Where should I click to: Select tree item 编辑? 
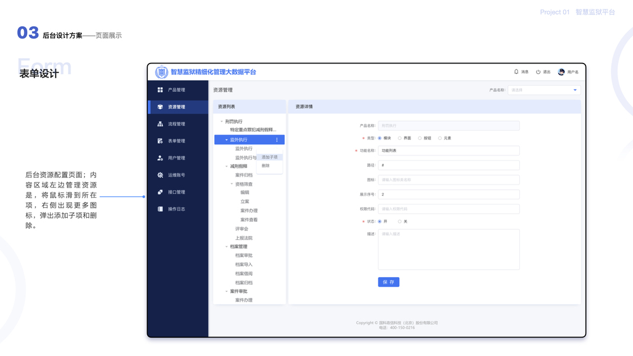[244, 192]
